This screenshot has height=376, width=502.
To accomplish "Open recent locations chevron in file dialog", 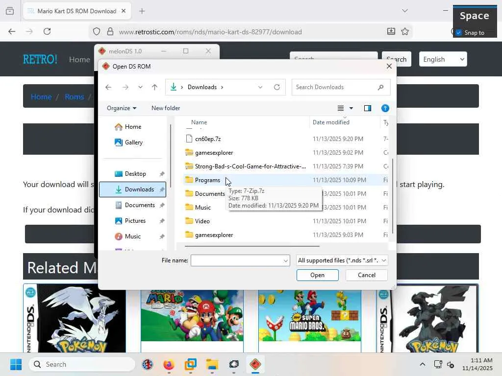I will click(x=140, y=87).
